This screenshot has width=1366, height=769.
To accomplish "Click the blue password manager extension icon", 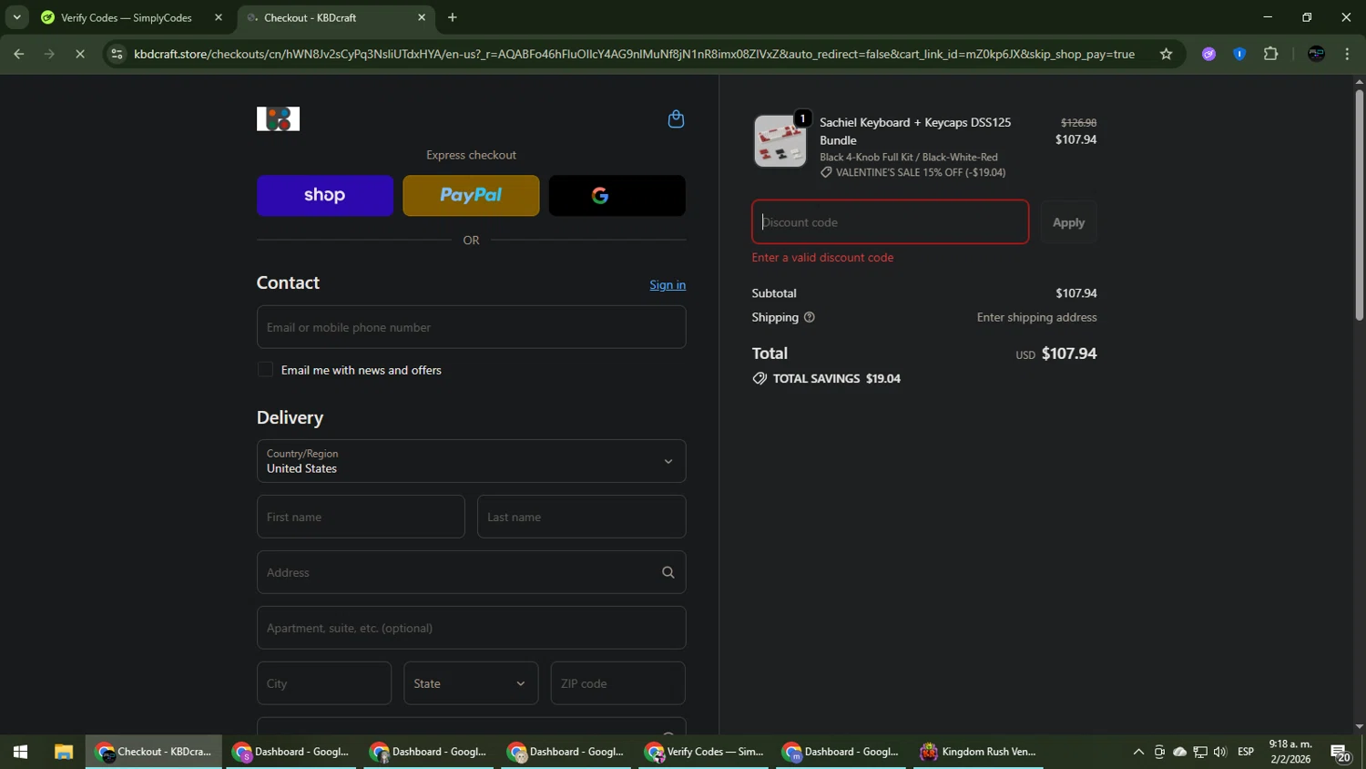I will tap(1239, 54).
